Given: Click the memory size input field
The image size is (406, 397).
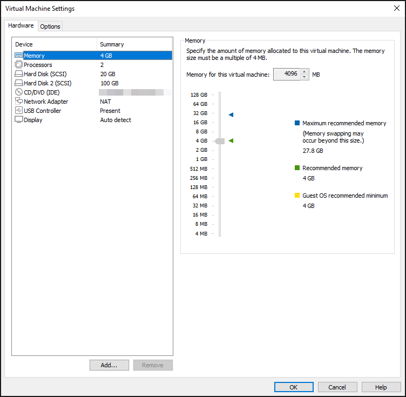Looking at the screenshot, I should [287, 75].
